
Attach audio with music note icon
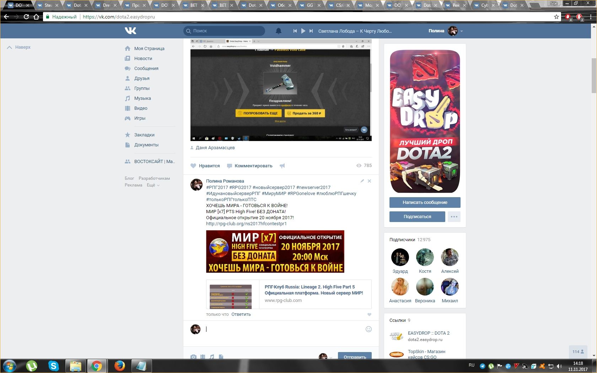[212, 357]
